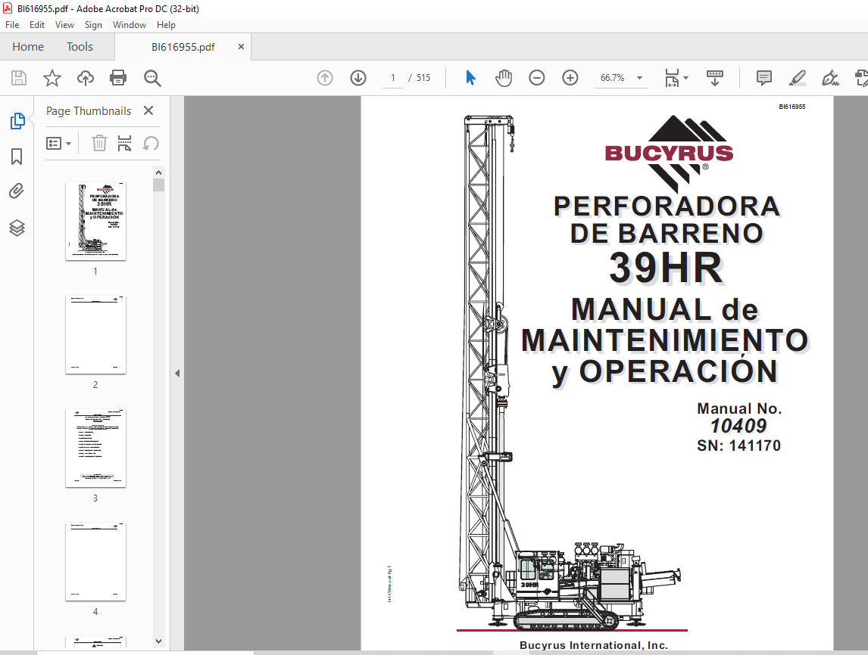
Task: Select the BI616955.pdf document tab
Action: [183, 47]
